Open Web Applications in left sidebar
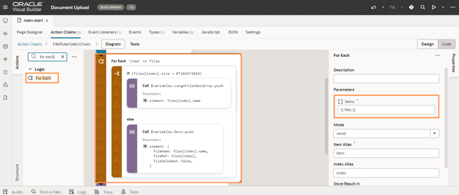 (x=5, y=21)
